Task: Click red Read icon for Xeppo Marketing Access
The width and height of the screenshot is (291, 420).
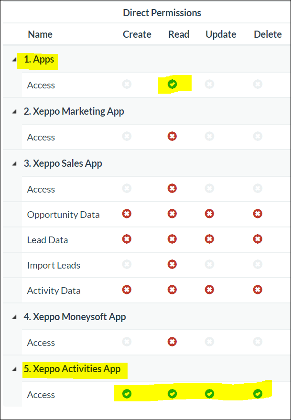Action: pos(172,137)
